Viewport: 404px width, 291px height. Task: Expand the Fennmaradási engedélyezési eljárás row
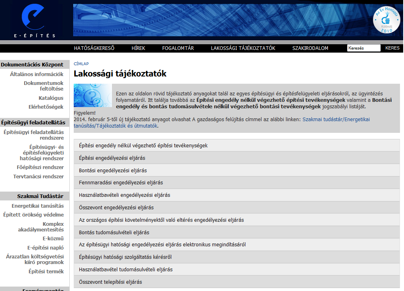pyautogui.click(x=236, y=183)
